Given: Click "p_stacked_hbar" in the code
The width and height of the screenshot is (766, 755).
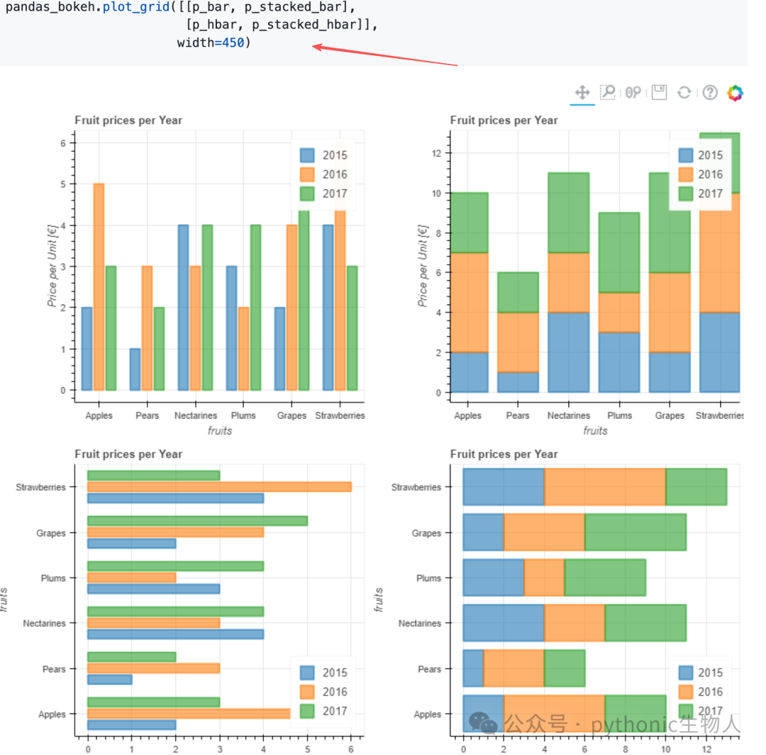Looking at the screenshot, I should 304,25.
